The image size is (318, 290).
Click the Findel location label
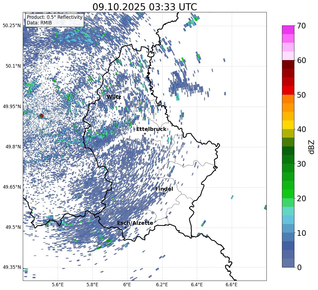click(x=164, y=189)
